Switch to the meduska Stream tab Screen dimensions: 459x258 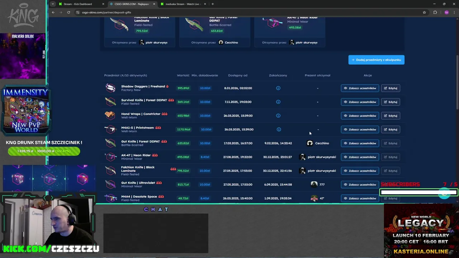coord(183,4)
